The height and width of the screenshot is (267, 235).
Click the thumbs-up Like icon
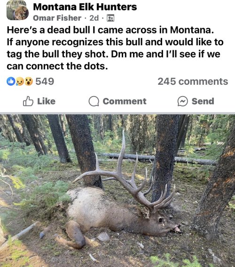point(28,101)
